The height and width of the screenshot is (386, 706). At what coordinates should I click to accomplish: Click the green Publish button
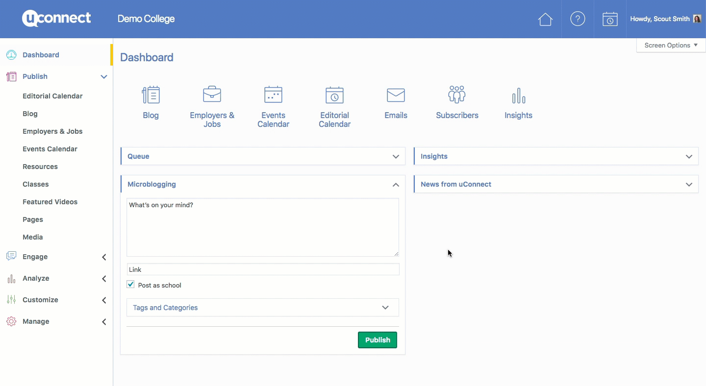click(x=377, y=340)
